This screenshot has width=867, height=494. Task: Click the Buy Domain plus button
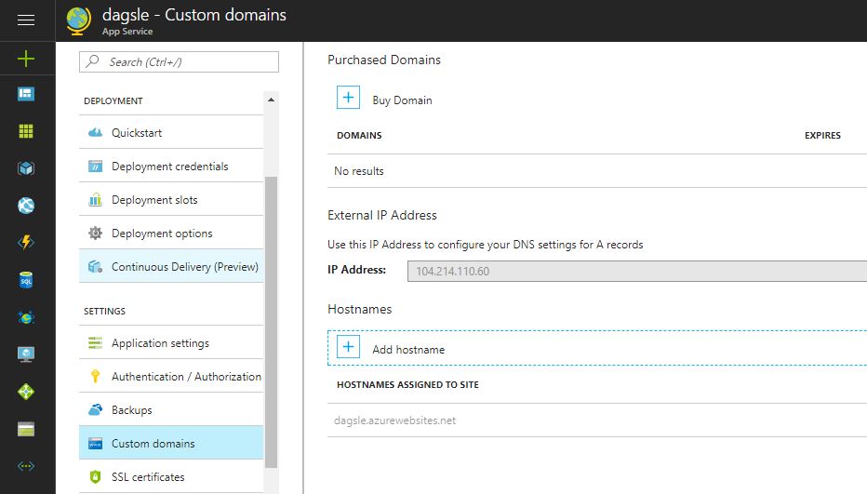coord(348,99)
